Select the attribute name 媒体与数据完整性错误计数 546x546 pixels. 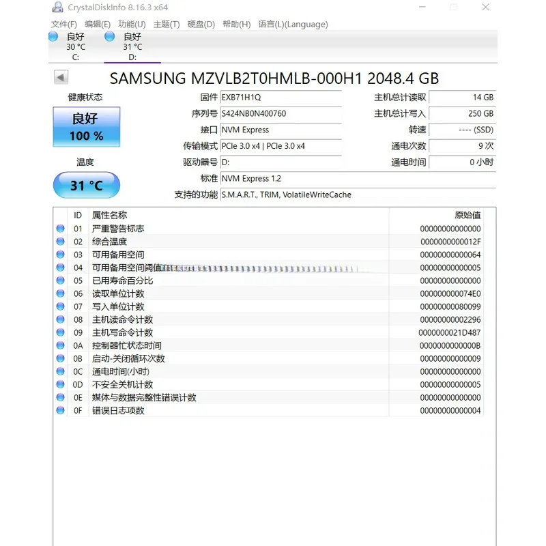tap(144, 397)
